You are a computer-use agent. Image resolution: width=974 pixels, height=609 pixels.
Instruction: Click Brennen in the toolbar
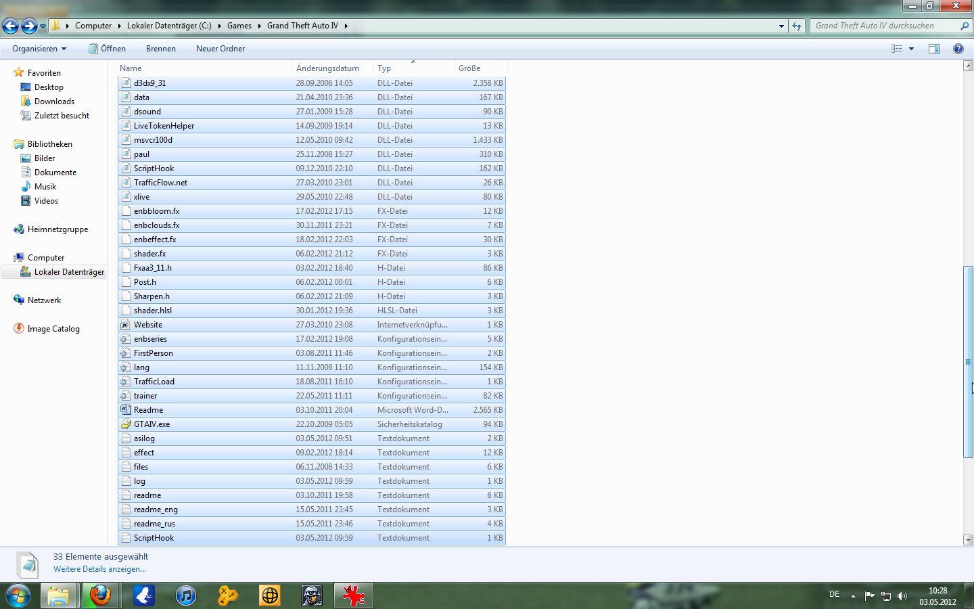point(161,49)
